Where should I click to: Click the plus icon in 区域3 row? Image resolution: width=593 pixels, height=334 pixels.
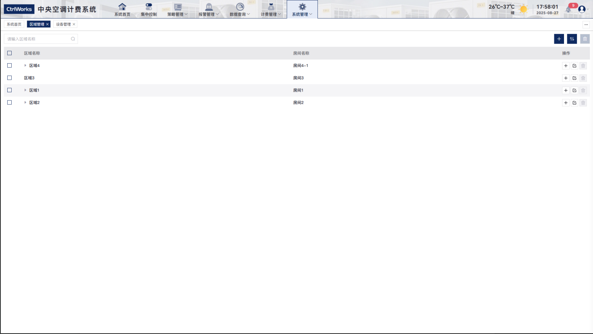coord(566,78)
